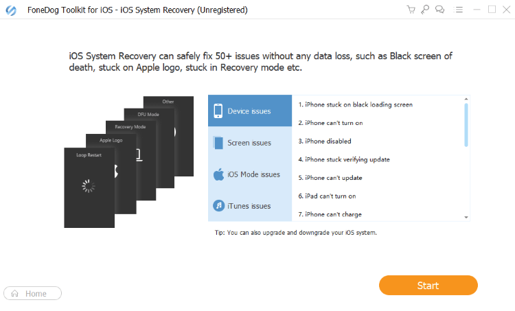Screen dimensions: 515x311
Task: Select the Loop Restart phone thumbnail
Action: pyautogui.click(x=89, y=187)
